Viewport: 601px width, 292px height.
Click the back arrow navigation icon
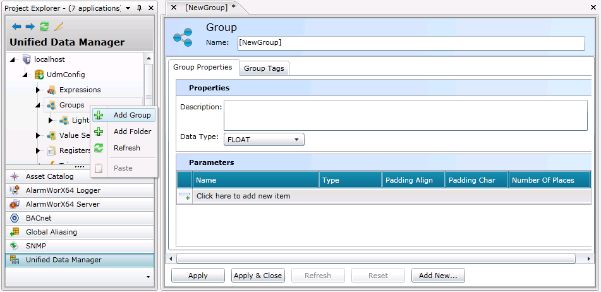pyautogui.click(x=16, y=27)
